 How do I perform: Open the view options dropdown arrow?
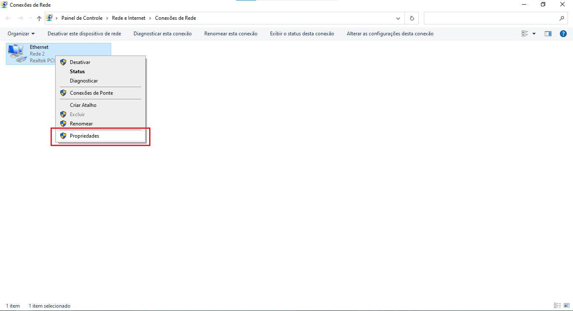point(534,34)
